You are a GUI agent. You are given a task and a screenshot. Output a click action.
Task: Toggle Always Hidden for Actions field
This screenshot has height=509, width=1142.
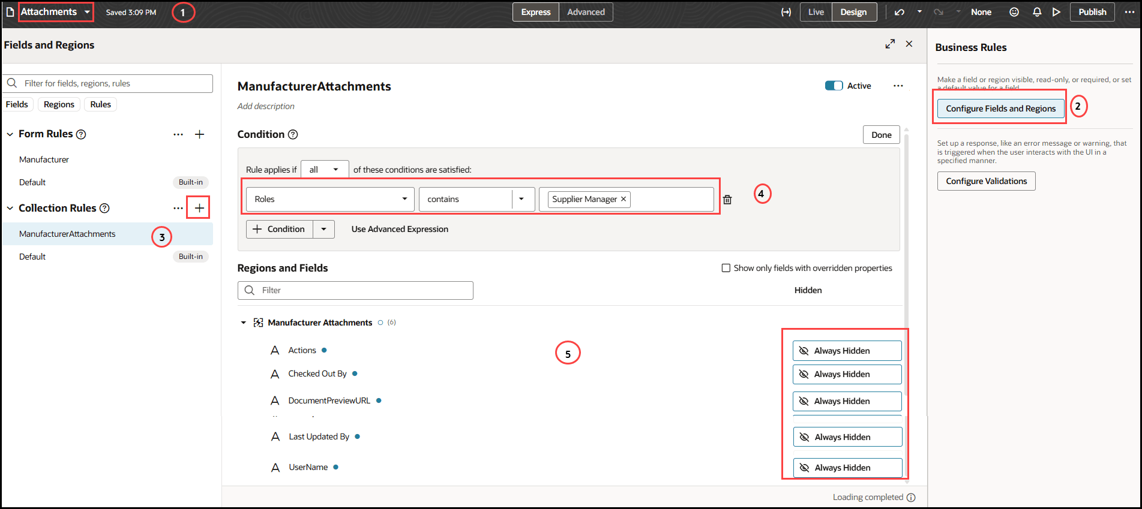point(847,351)
